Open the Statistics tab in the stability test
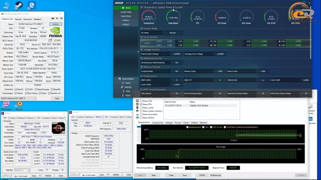 point(203,122)
